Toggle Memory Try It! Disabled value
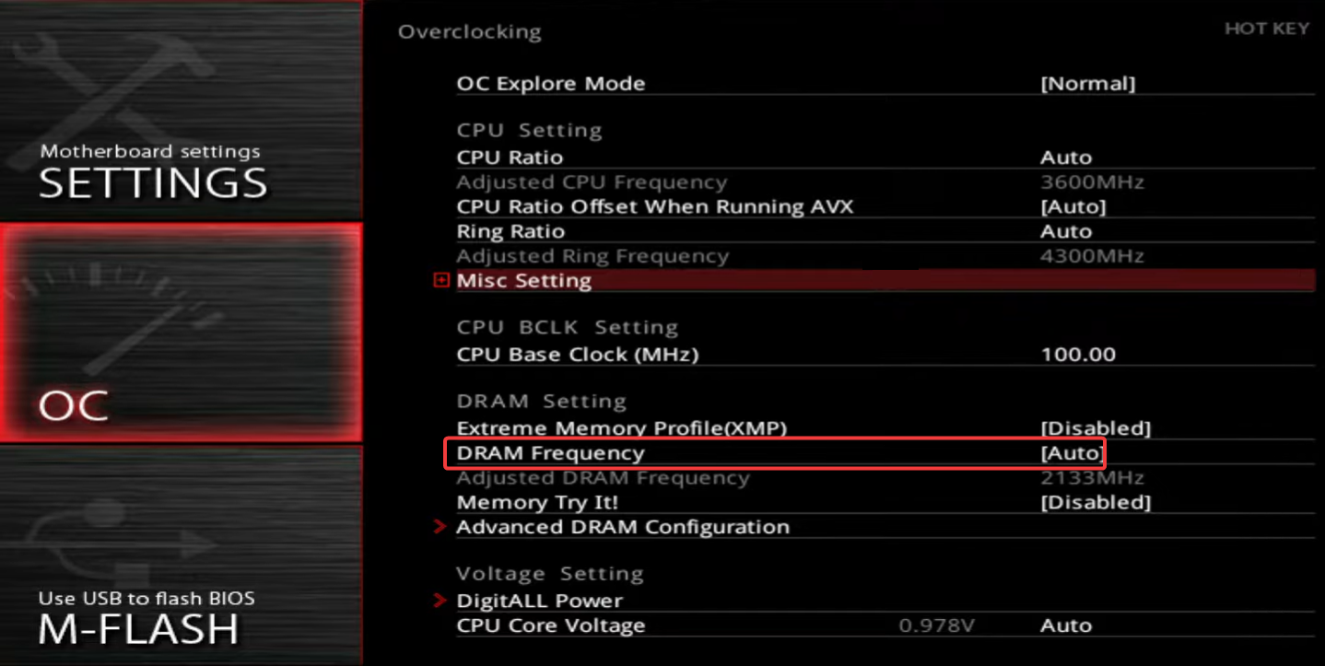 coord(1096,502)
